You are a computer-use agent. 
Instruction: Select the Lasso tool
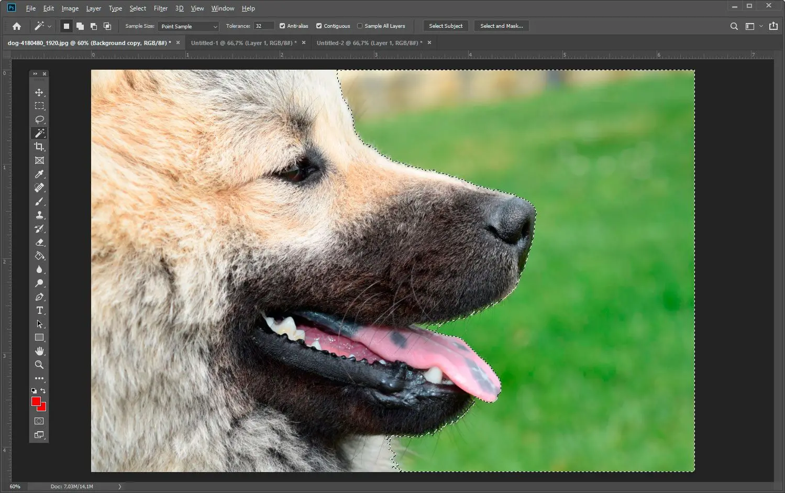point(39,119)
